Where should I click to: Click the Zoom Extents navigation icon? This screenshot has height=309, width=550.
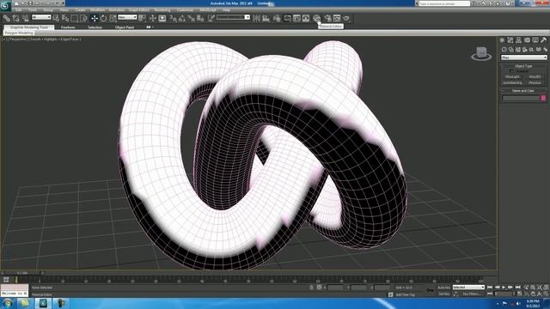(x=540, y=288)
